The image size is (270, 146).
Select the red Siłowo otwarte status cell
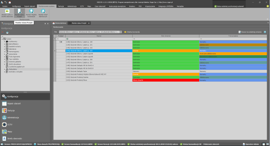(166, 80)
